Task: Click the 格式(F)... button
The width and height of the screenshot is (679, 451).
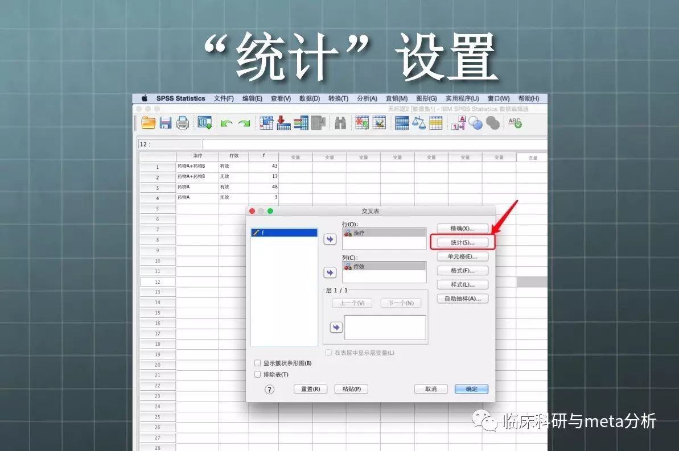Action: coord(463,271)
